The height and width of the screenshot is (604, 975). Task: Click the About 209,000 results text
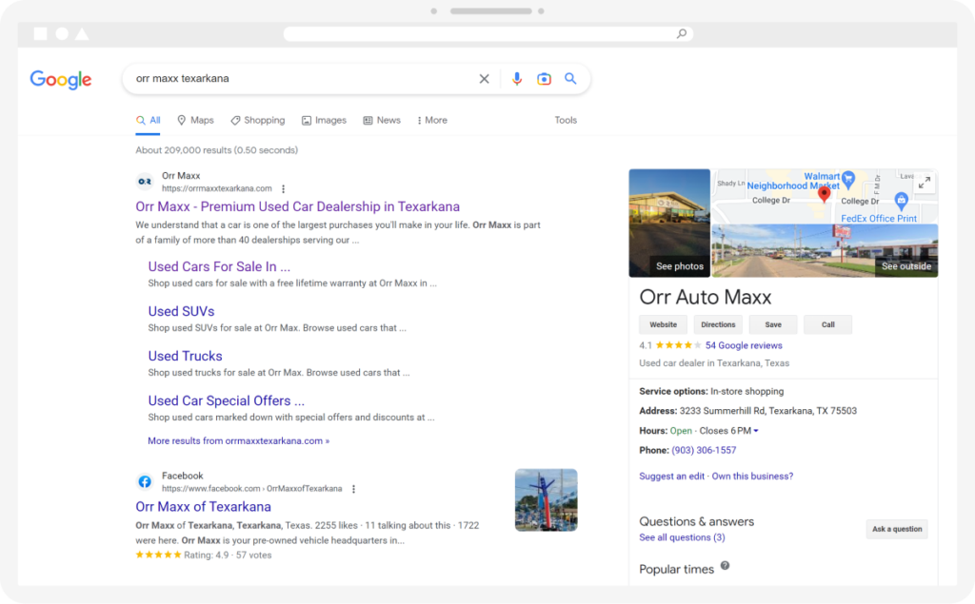click(x=217, y=150)
